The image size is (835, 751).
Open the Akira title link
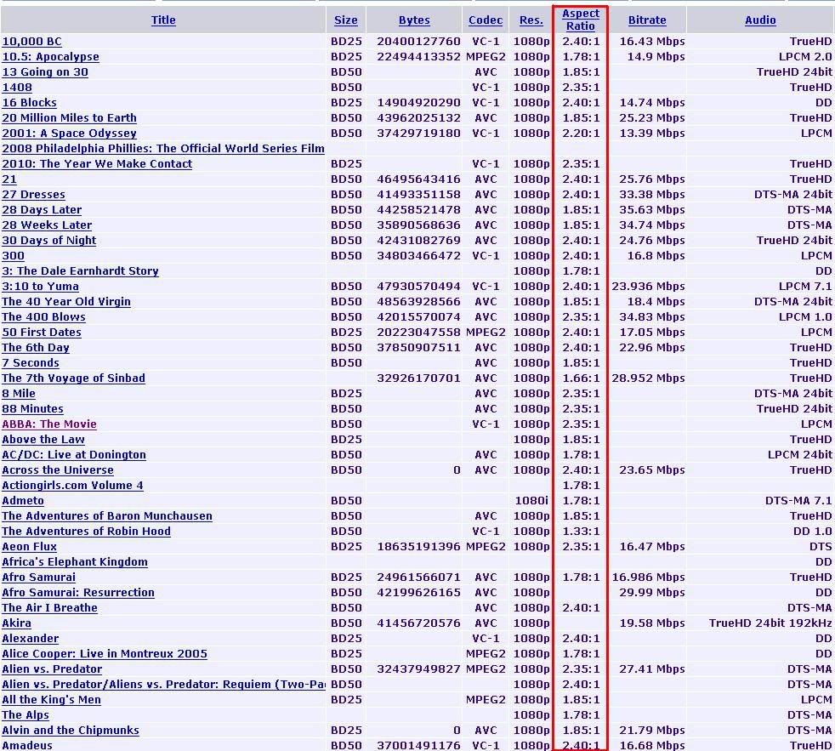click(16, 623)
